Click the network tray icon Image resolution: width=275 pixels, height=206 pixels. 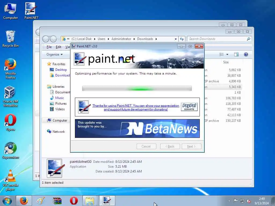242,201
